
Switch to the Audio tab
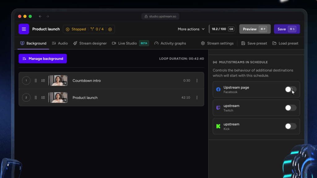click(x=60, y=43)
